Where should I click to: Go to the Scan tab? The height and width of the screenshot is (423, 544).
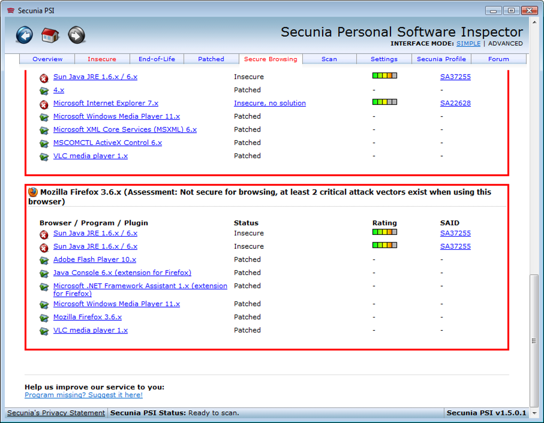(329, 59)
